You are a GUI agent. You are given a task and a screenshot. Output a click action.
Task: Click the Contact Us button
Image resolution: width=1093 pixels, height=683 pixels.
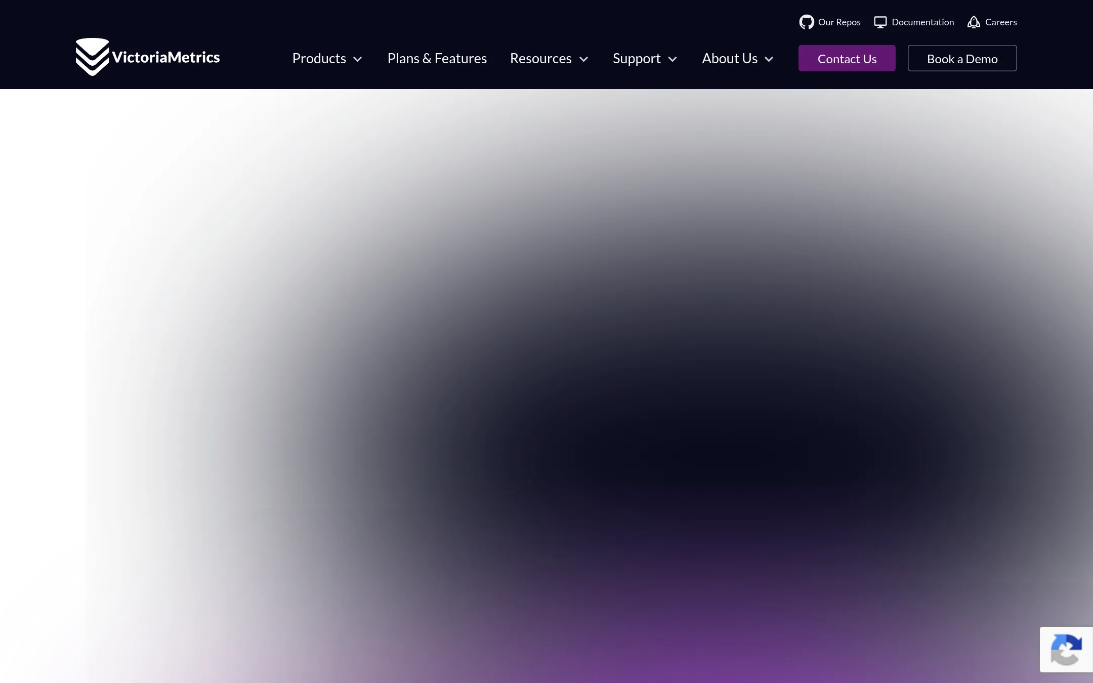point(847,58)
